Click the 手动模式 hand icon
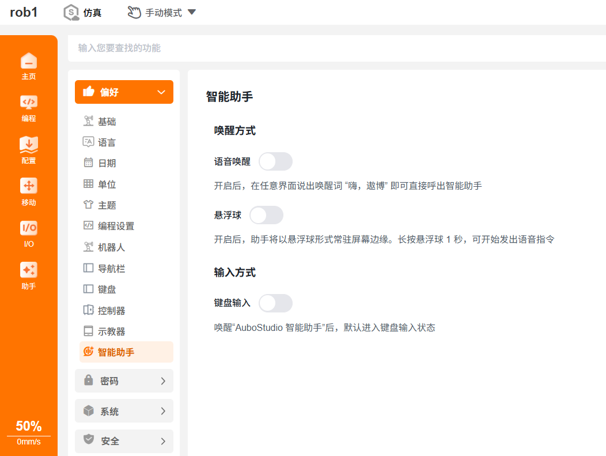606x456 pixels. pyautogui.click(x=134, y=12)
